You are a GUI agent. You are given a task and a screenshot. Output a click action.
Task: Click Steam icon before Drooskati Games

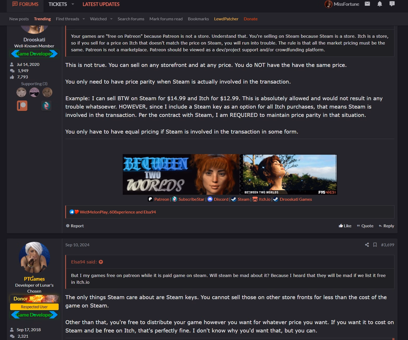[276, 199]
